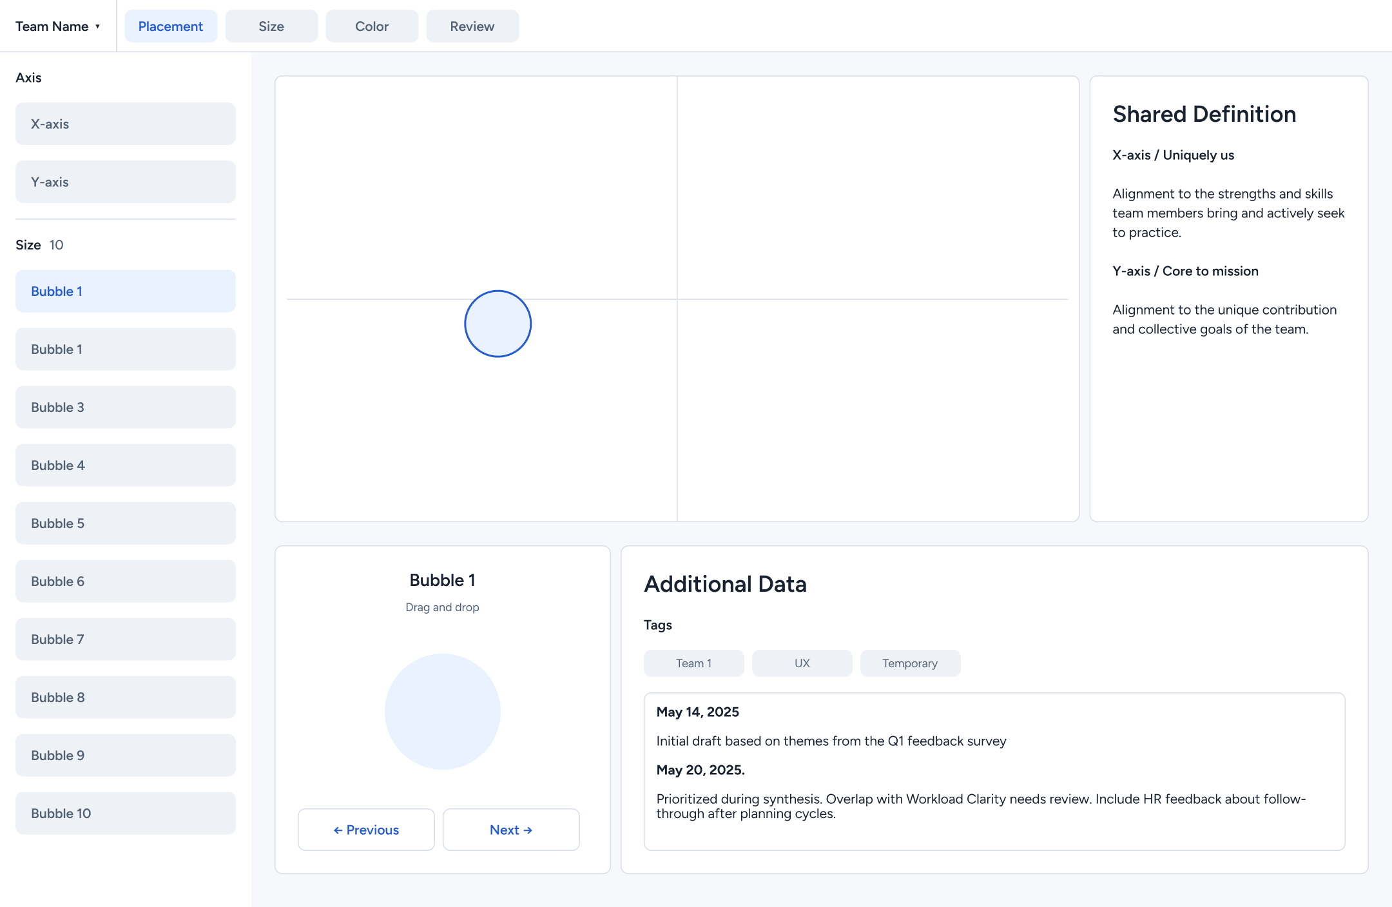The image size is (1392, 907).
Task: Select Bubble 4 in the list
Action: coord(126,465)
